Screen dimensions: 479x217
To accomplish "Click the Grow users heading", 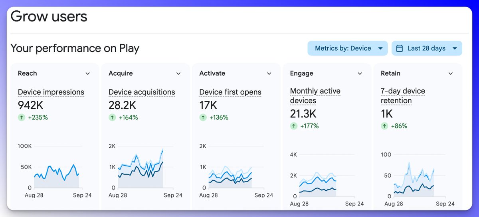I will point(49,17).
